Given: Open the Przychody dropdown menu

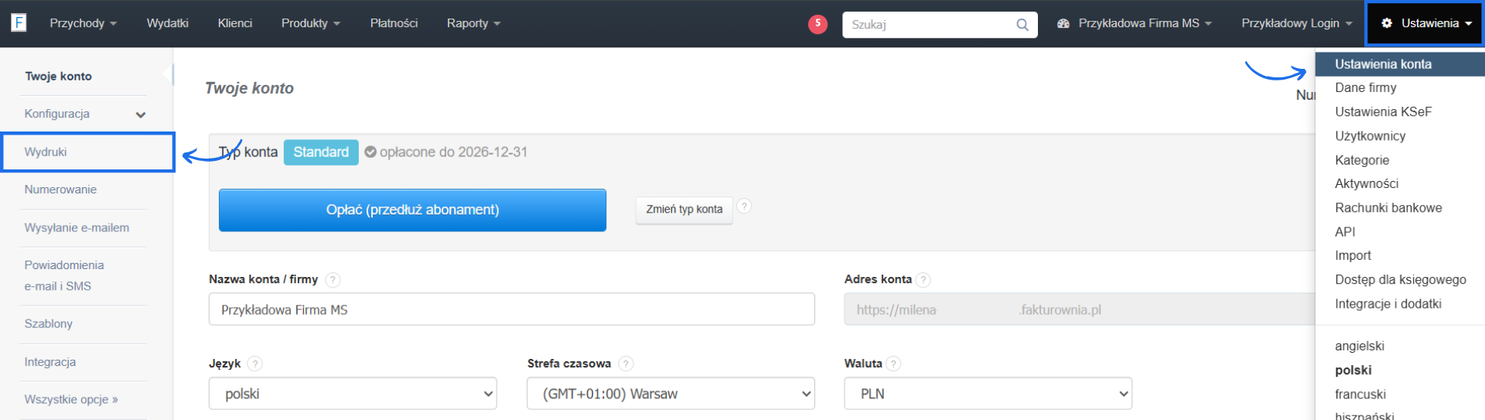Looking at the screenshot, I should (x=83, y=23).
